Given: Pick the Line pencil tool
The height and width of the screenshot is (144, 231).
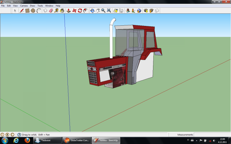Looking at the screenshot, I should coord(22,11).
